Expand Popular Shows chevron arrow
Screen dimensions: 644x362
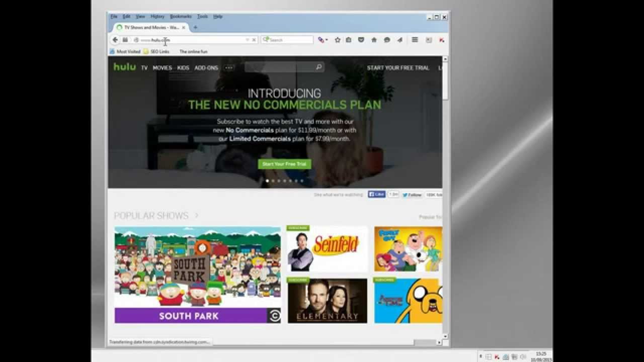pyautogui.click(x=196, y=215)
